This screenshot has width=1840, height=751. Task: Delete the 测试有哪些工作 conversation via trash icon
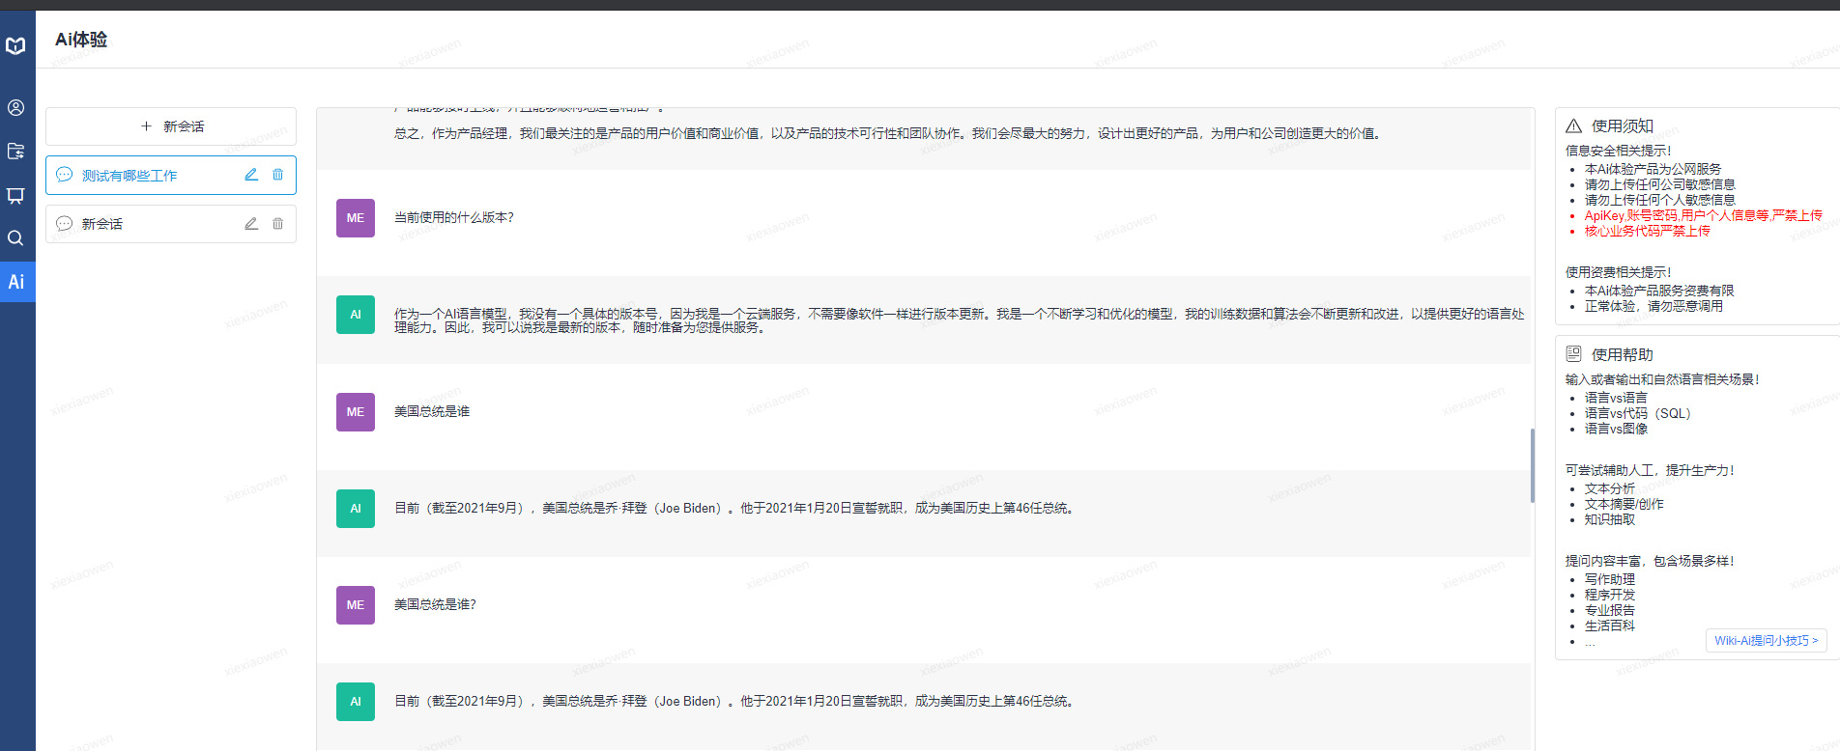(278, 175)
